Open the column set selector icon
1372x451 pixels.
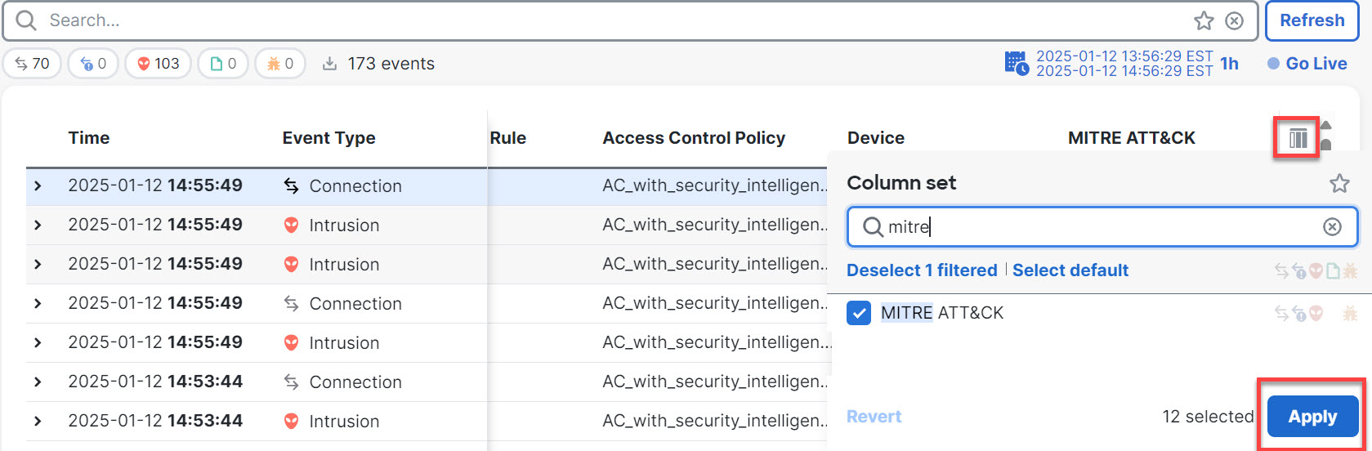[1298, 138]
